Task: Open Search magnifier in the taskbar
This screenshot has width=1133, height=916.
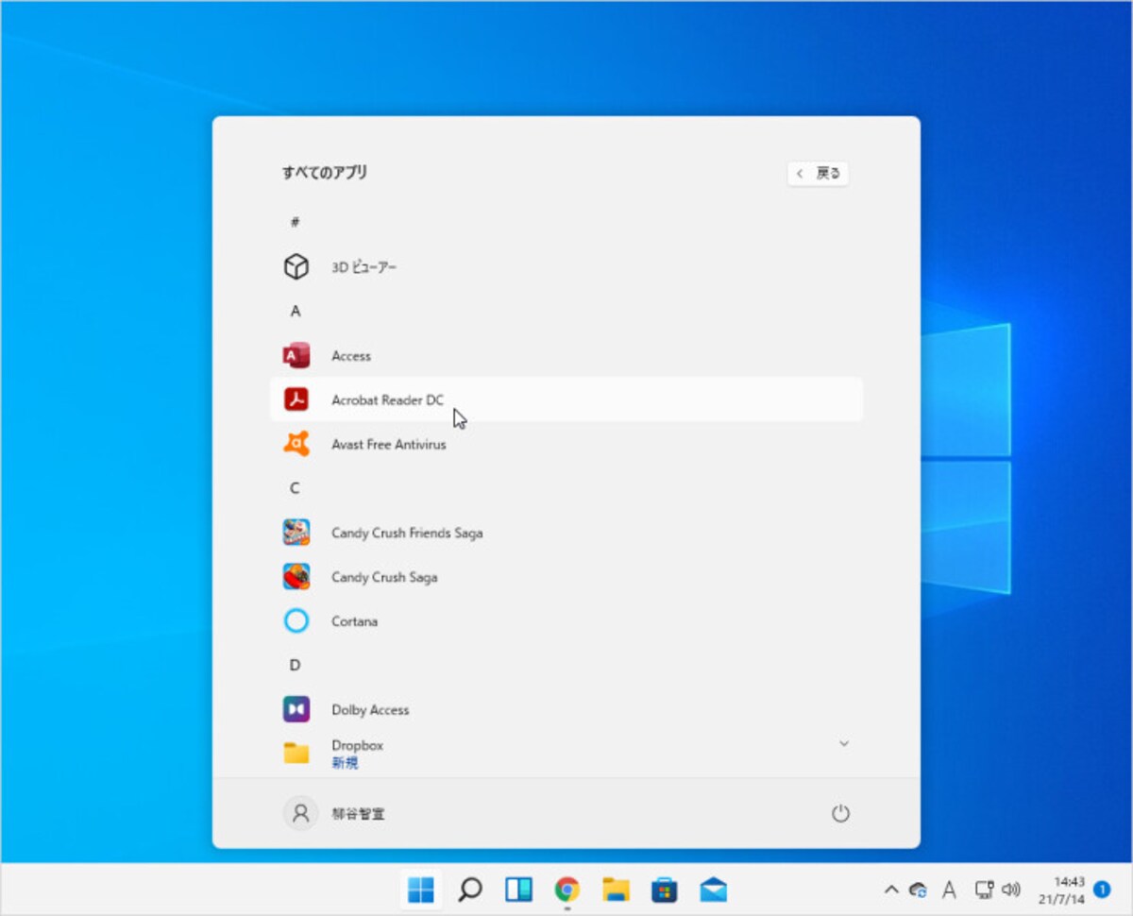Action: 469,890
